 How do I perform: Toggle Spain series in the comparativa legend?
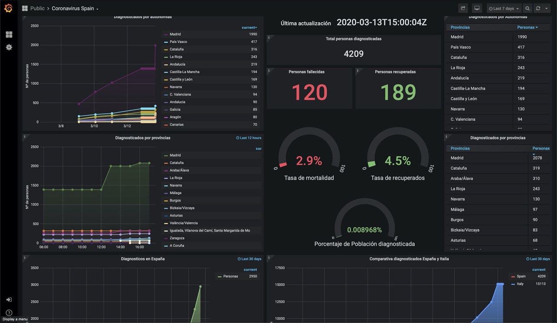(x=521, y=276)
